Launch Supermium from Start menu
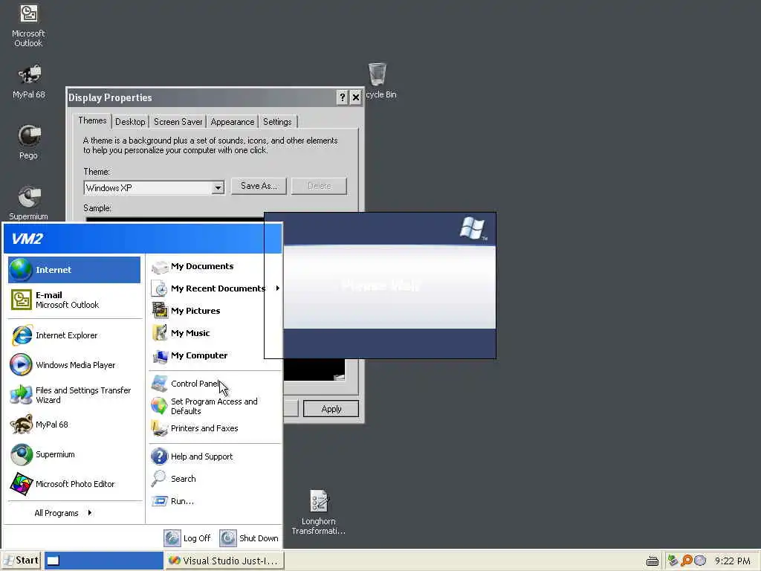 coord(74,454)
